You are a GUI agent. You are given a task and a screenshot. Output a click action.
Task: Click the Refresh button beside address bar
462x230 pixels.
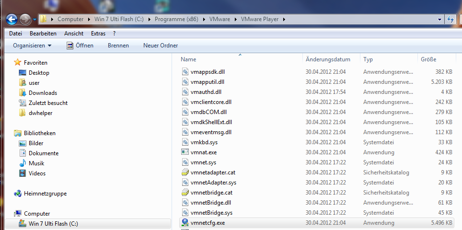pos(450,20)
